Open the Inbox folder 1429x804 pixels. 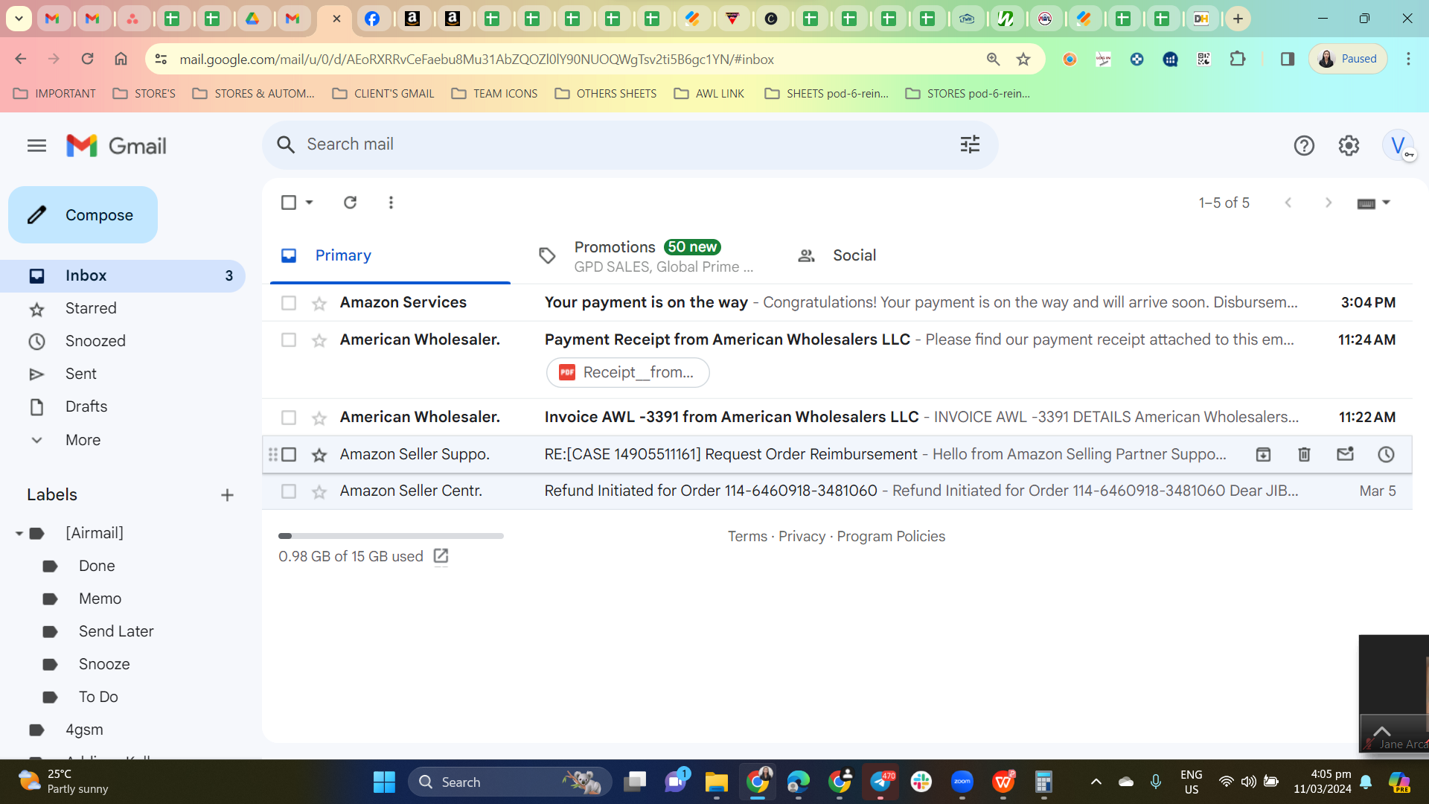122,275
